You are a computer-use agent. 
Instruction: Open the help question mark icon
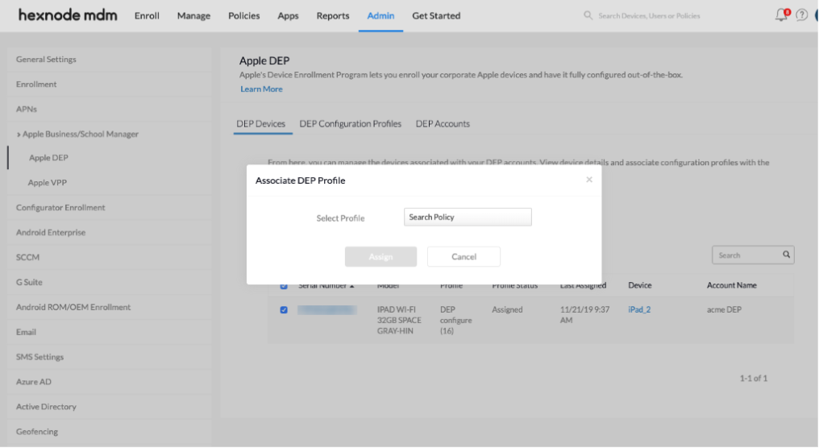point(802,15)
